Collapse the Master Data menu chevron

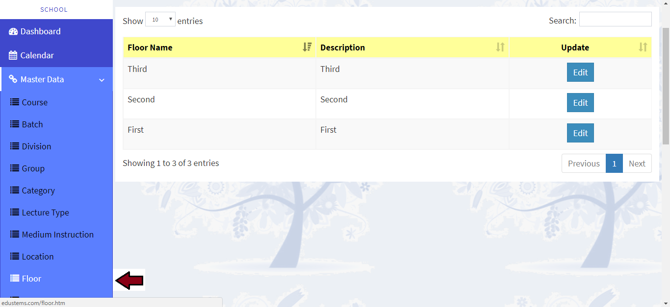tap(102, 80)
